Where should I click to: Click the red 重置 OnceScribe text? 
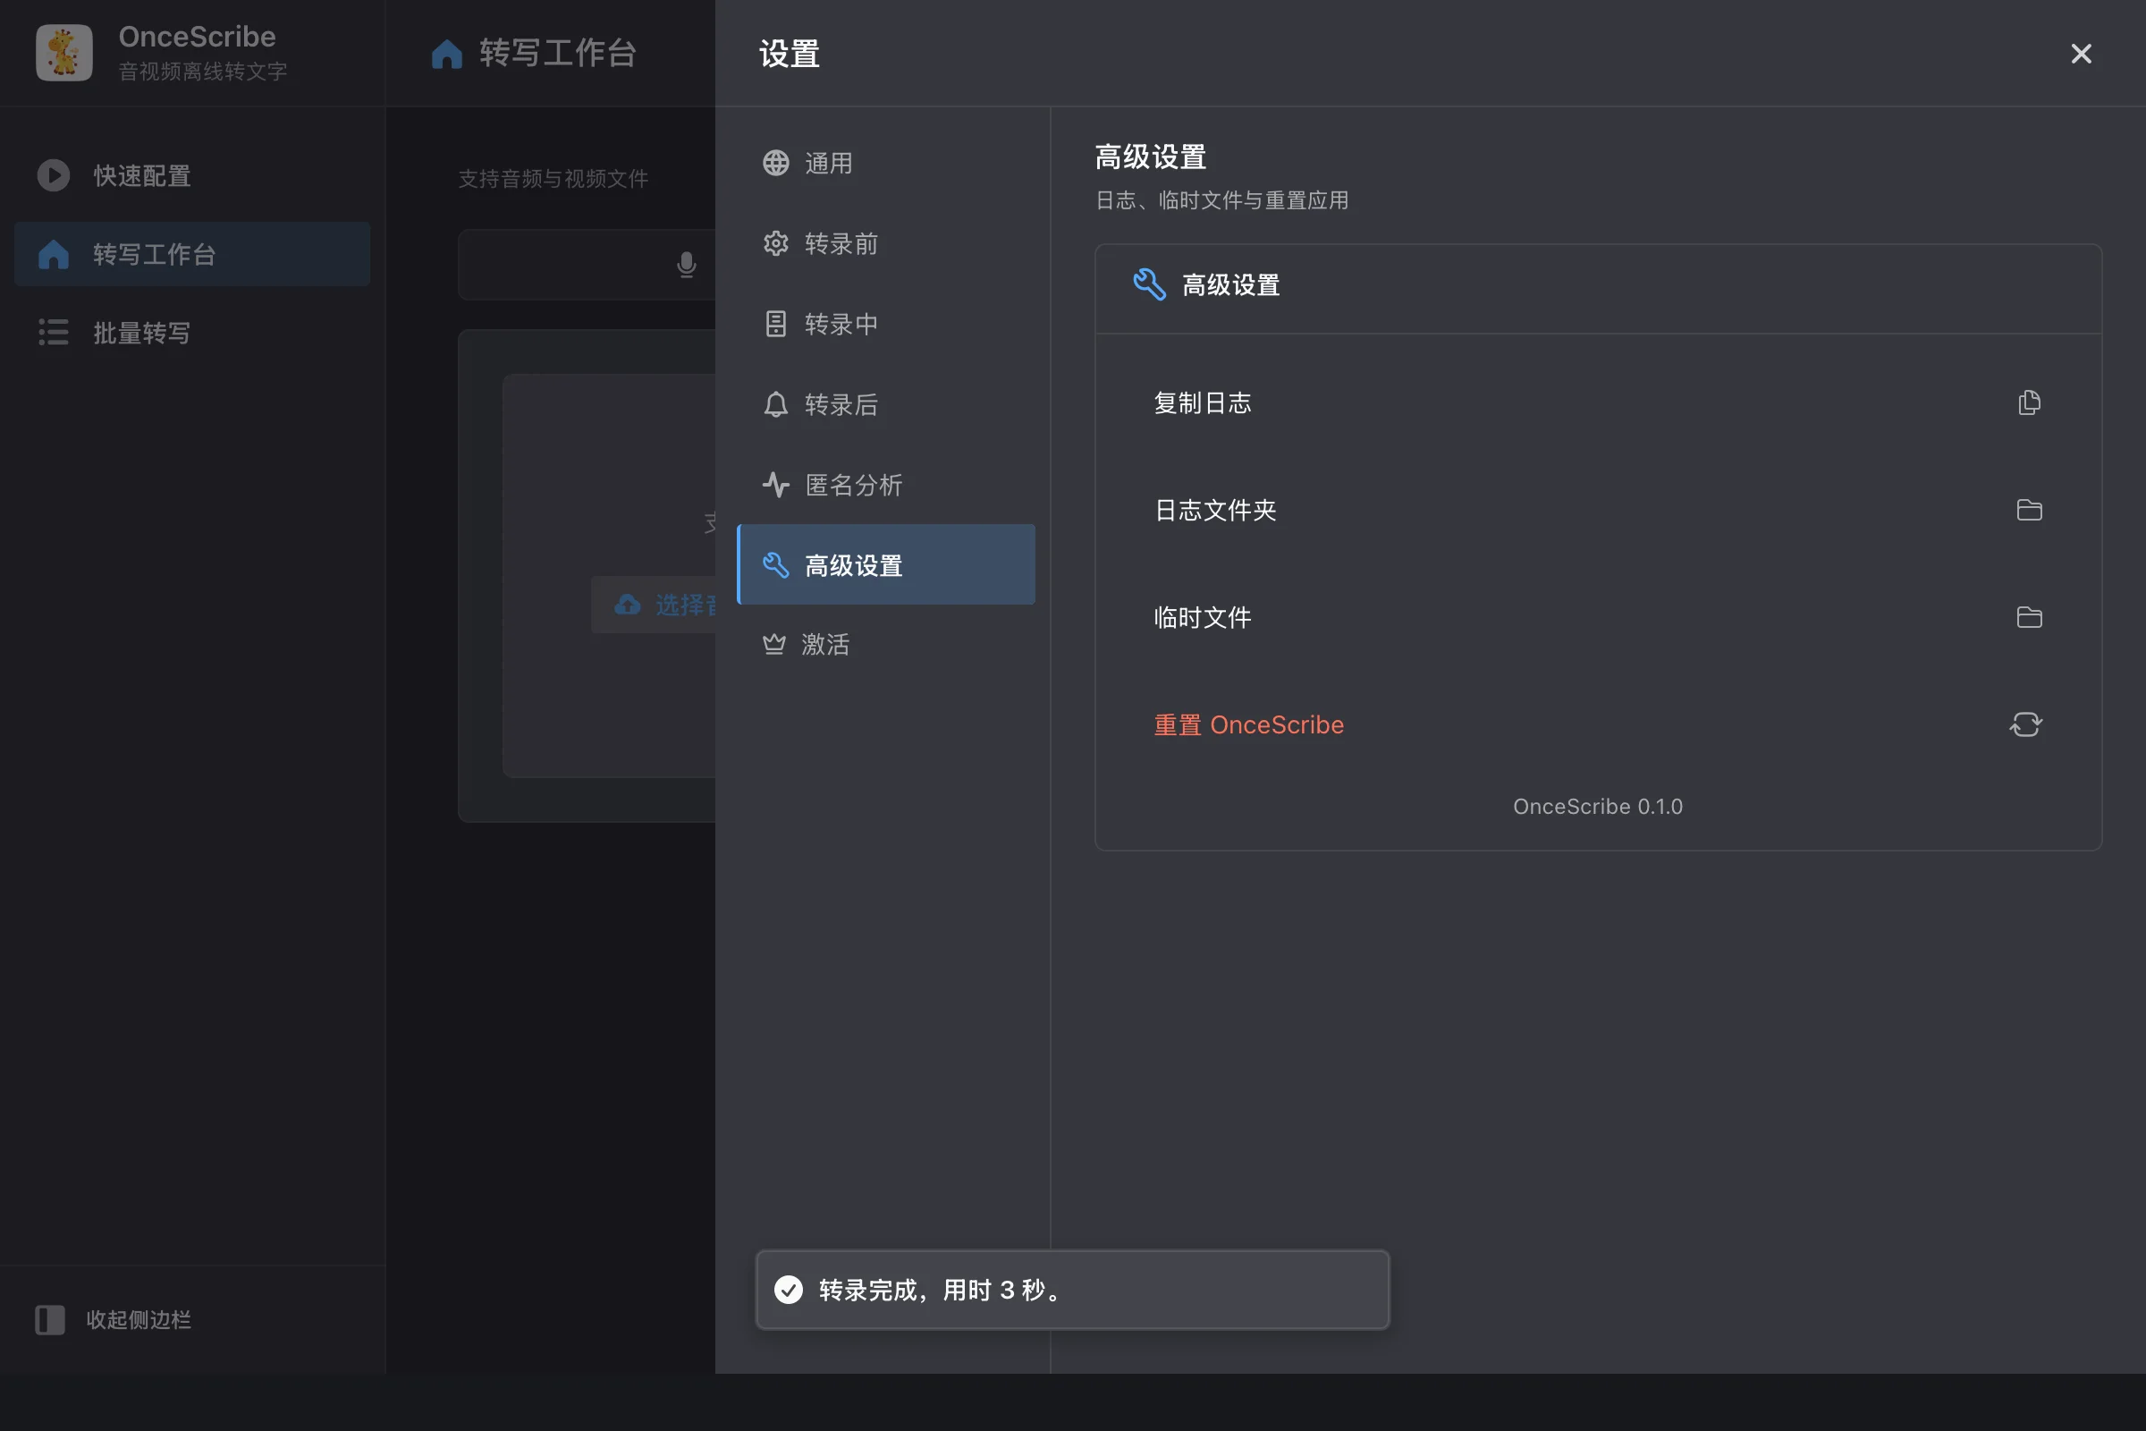(x=1248, y=724)
